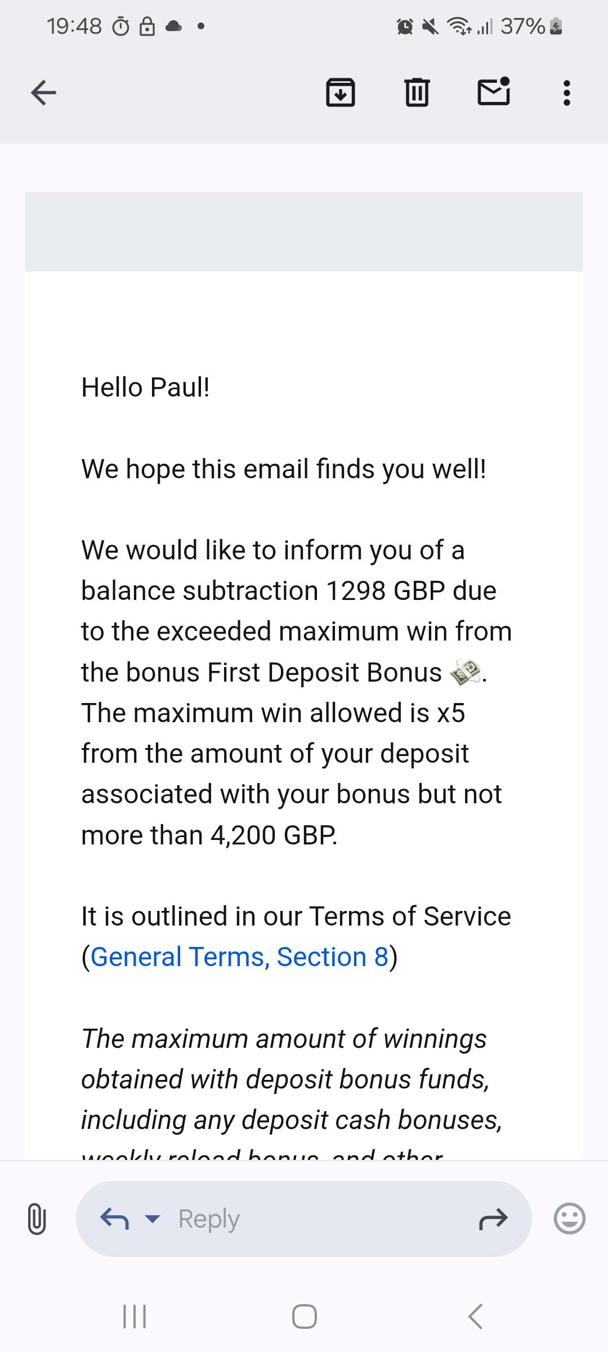This screenshot has width=608, height=1352.
Task: Delete this email with trash icon
Action: (417, 92)
